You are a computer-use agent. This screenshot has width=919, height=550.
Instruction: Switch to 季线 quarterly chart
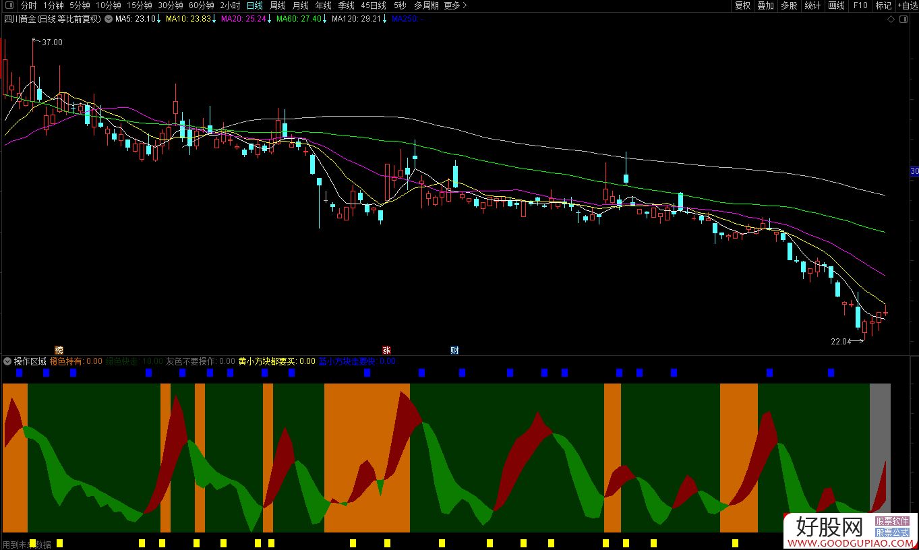click(x=346, y=5)
